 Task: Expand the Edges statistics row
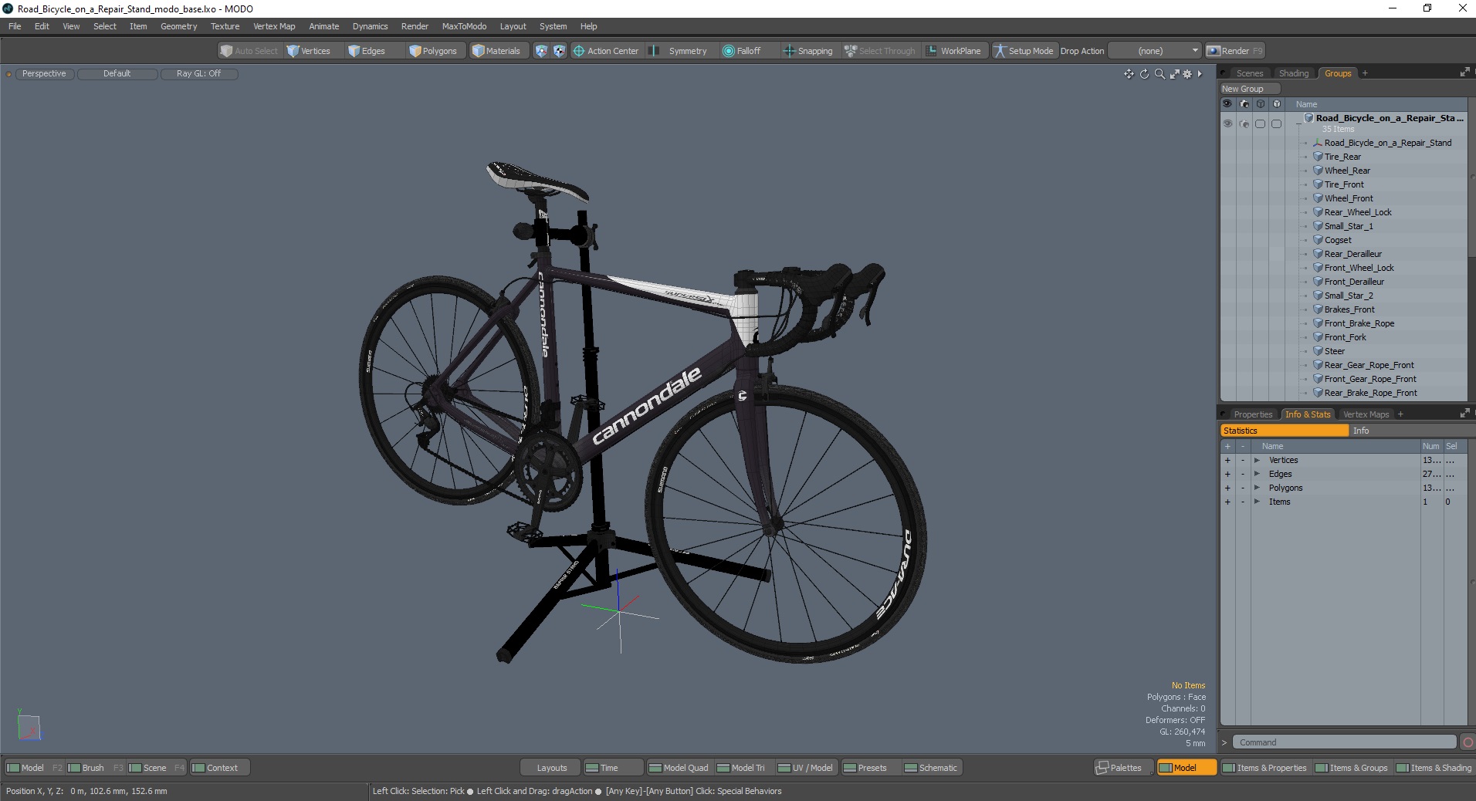[1257, 475]
